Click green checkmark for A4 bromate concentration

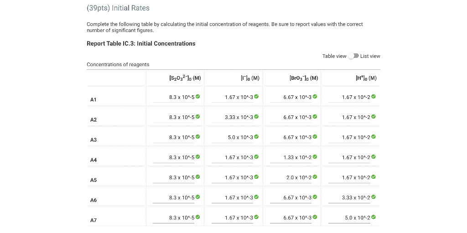(315, 157)
